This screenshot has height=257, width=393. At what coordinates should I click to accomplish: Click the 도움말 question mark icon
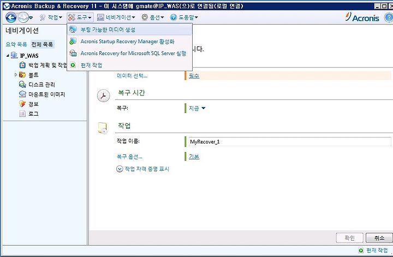point(173,17)
